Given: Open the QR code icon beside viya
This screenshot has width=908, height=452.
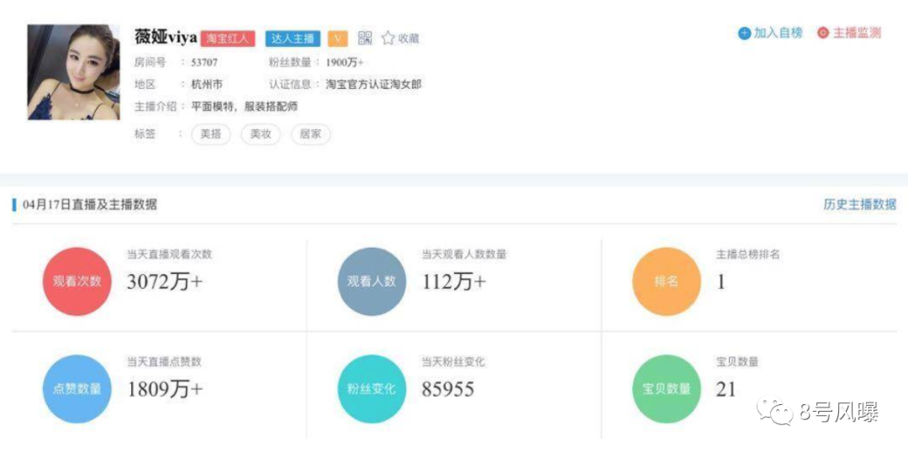Looking at the screenshot, I should pos(365,38).
